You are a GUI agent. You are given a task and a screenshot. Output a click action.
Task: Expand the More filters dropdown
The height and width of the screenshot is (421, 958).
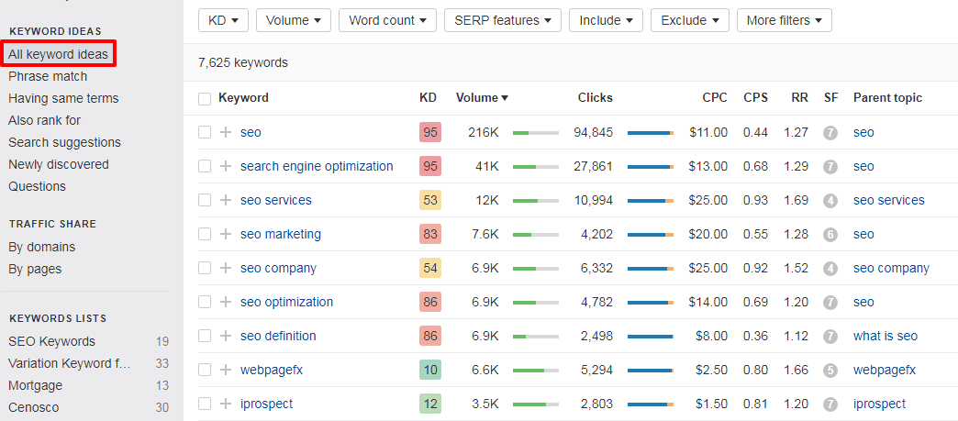784,20
